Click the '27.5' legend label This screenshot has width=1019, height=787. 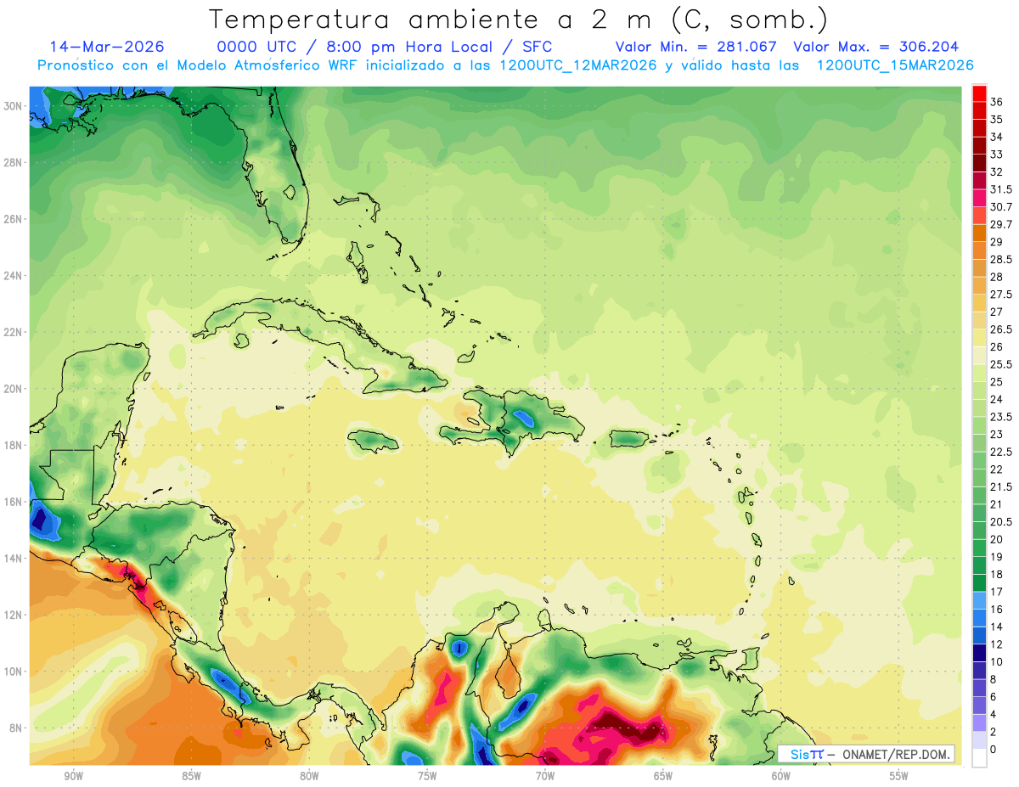click(1001, 295)
